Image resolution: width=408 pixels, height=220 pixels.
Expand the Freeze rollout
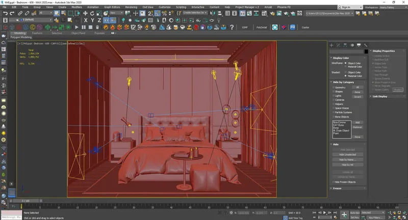point(337,188)
